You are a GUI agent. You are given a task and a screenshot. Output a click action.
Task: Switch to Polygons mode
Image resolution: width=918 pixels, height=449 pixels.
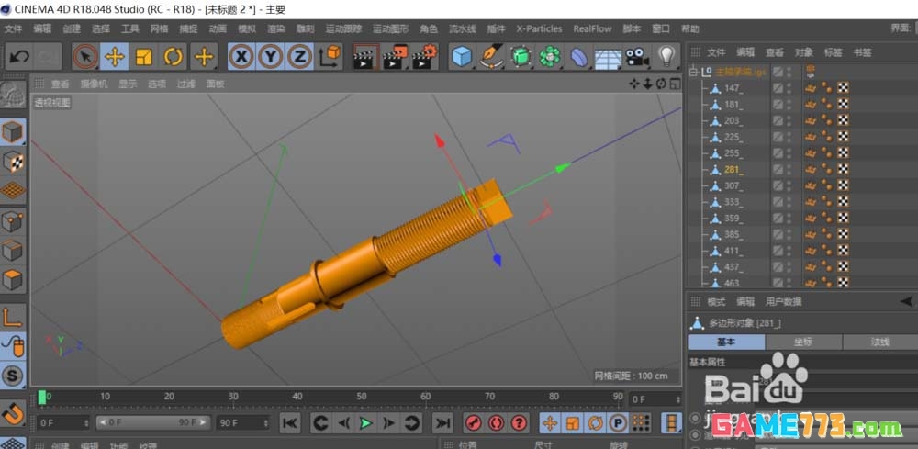[13, 279]
